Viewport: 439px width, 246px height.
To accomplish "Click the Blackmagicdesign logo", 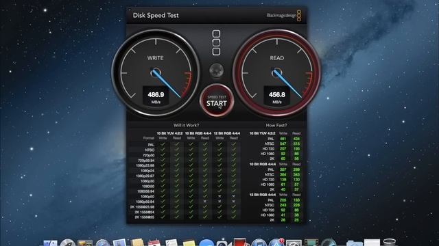I will point(283,15).
